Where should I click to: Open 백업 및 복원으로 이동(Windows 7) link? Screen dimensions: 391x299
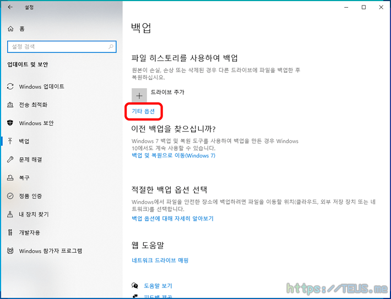pyautogui.click(x=173, y=156)
